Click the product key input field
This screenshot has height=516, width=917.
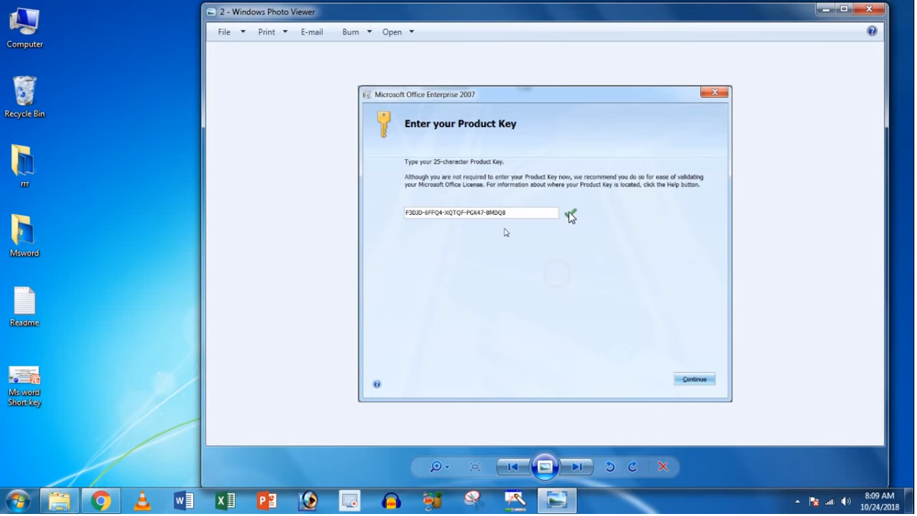click(x=481, y=213)
